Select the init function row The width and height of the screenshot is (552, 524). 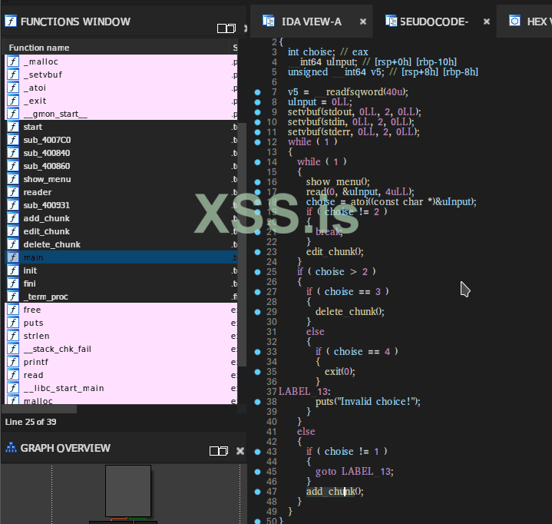coord(121,270)
